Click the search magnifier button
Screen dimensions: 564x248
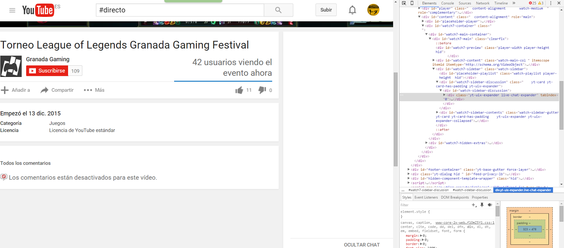pos(278,10)
